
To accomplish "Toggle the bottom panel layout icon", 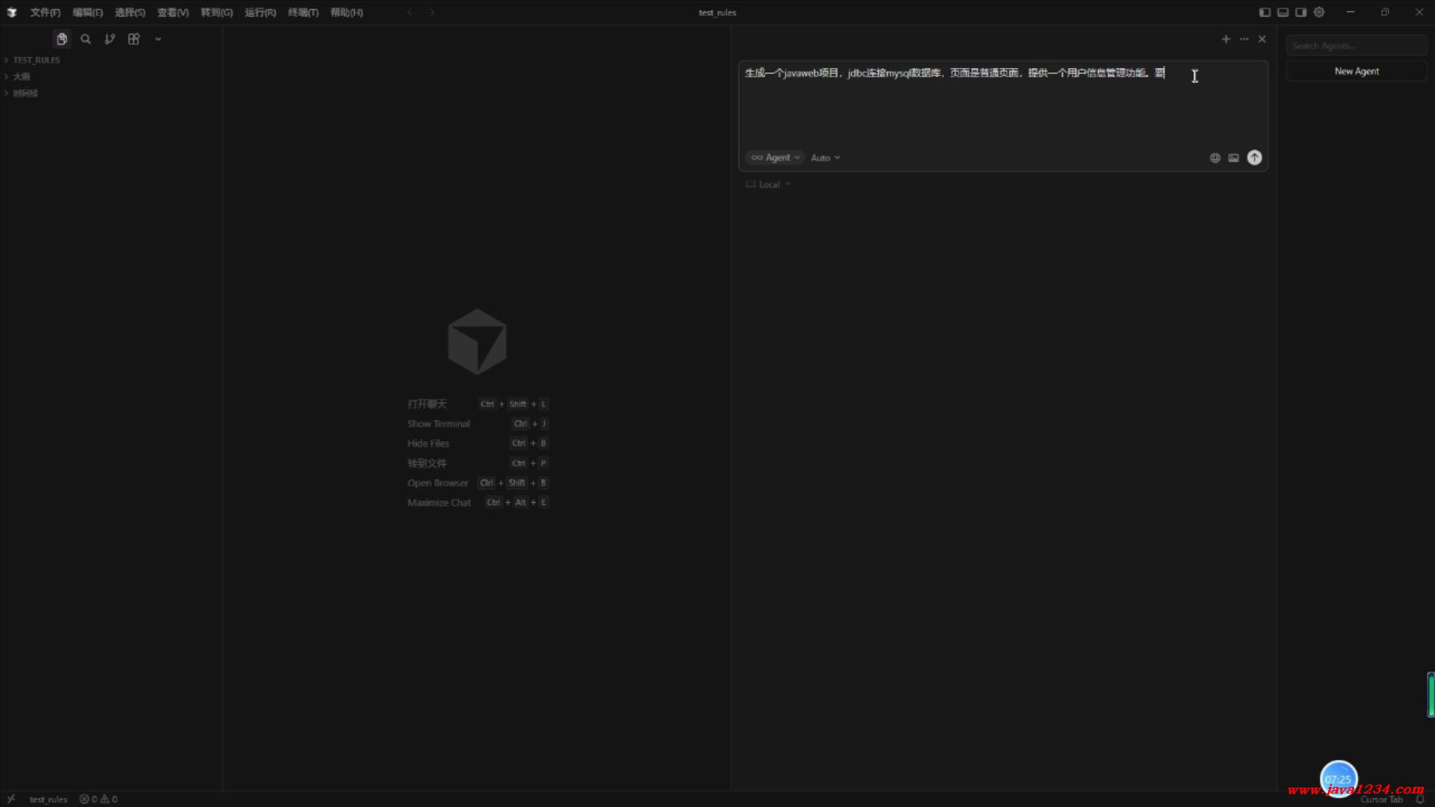I will [x=1283, y=12].
